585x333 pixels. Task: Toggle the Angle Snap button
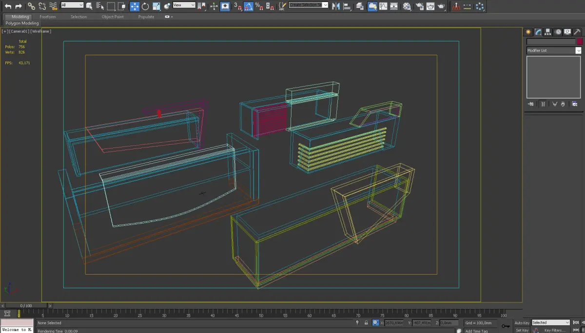248,6
